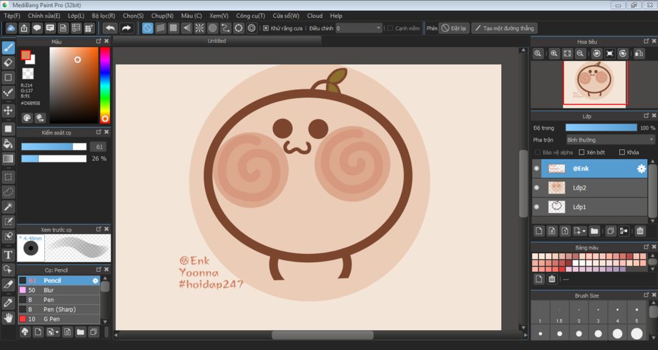Enable parallel lines snap
Screen dimensions: 658x350
[x=160, y=28]
